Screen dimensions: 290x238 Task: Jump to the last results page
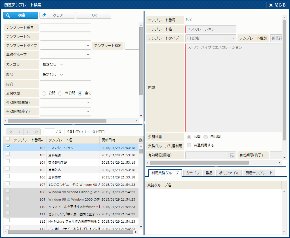(x=36, y=132)
